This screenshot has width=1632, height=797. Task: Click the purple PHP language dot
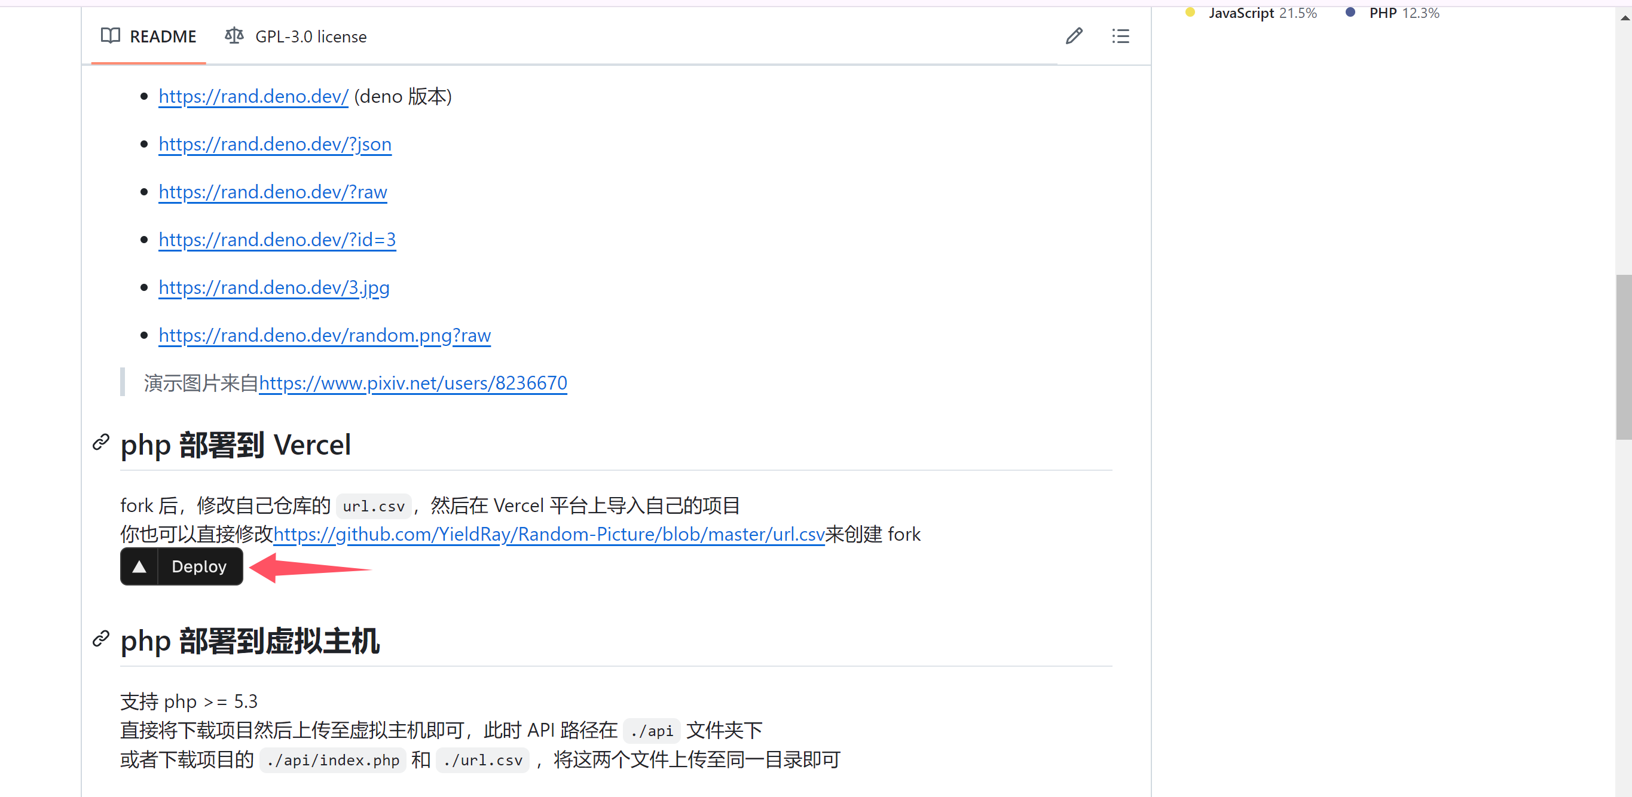[1350, 11]
